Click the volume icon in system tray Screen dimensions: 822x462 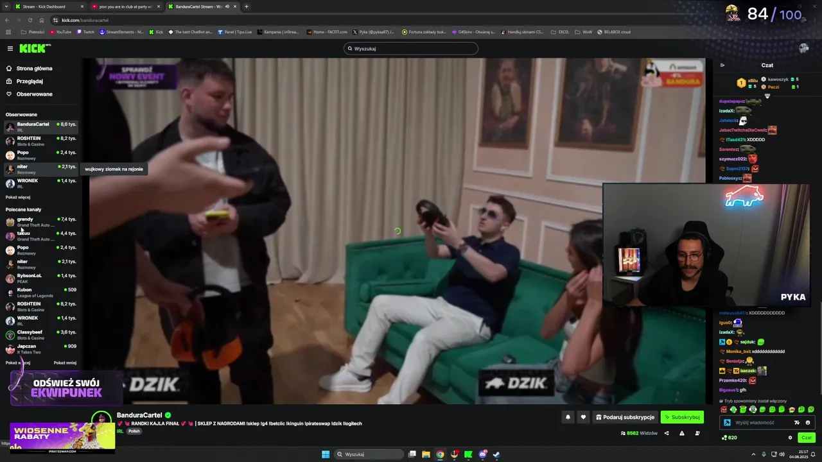tap(782, 454)
